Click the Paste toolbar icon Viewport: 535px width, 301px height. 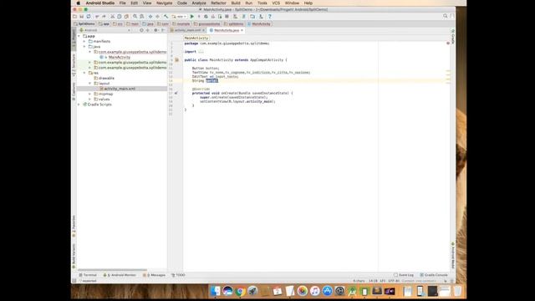point(126,17)
